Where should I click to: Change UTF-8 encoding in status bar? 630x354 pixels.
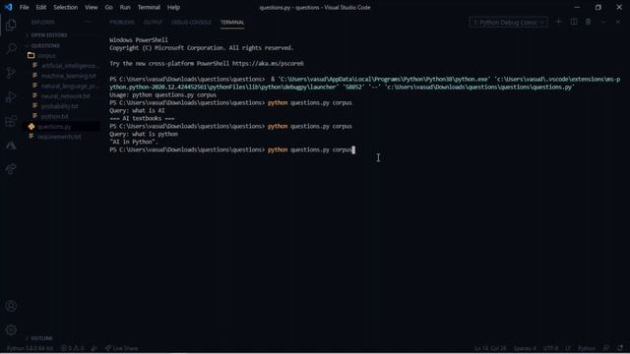click(x=550, y=348)
